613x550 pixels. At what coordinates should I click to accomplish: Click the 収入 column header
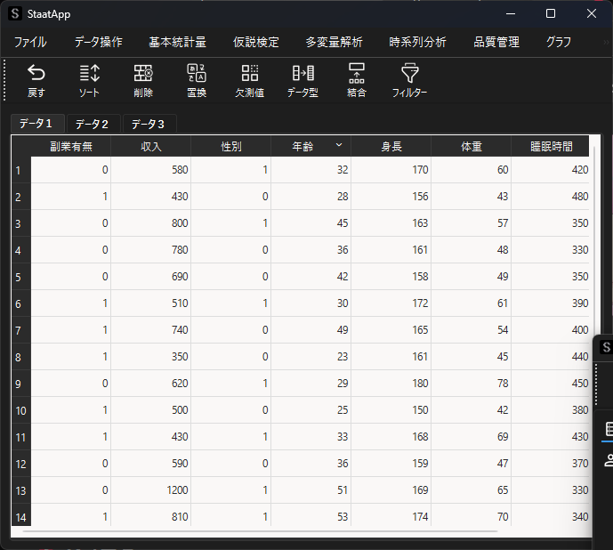coord(150,146)
